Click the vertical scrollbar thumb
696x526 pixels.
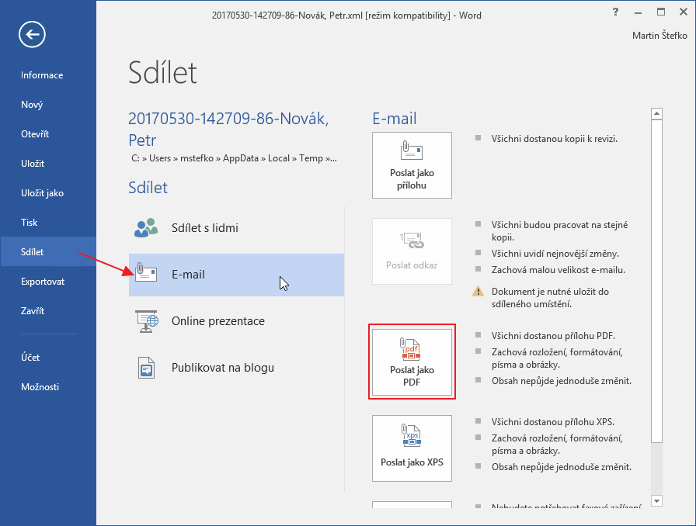click(x=656, y=281)
